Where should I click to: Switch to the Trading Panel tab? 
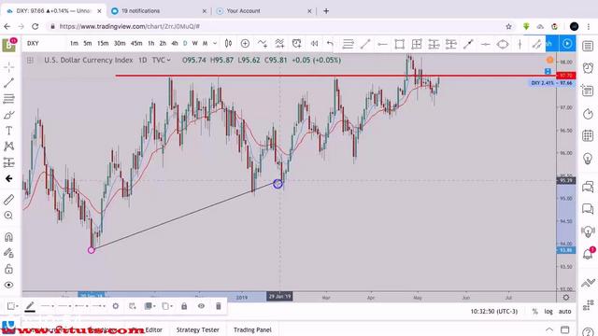pos(252,329)
